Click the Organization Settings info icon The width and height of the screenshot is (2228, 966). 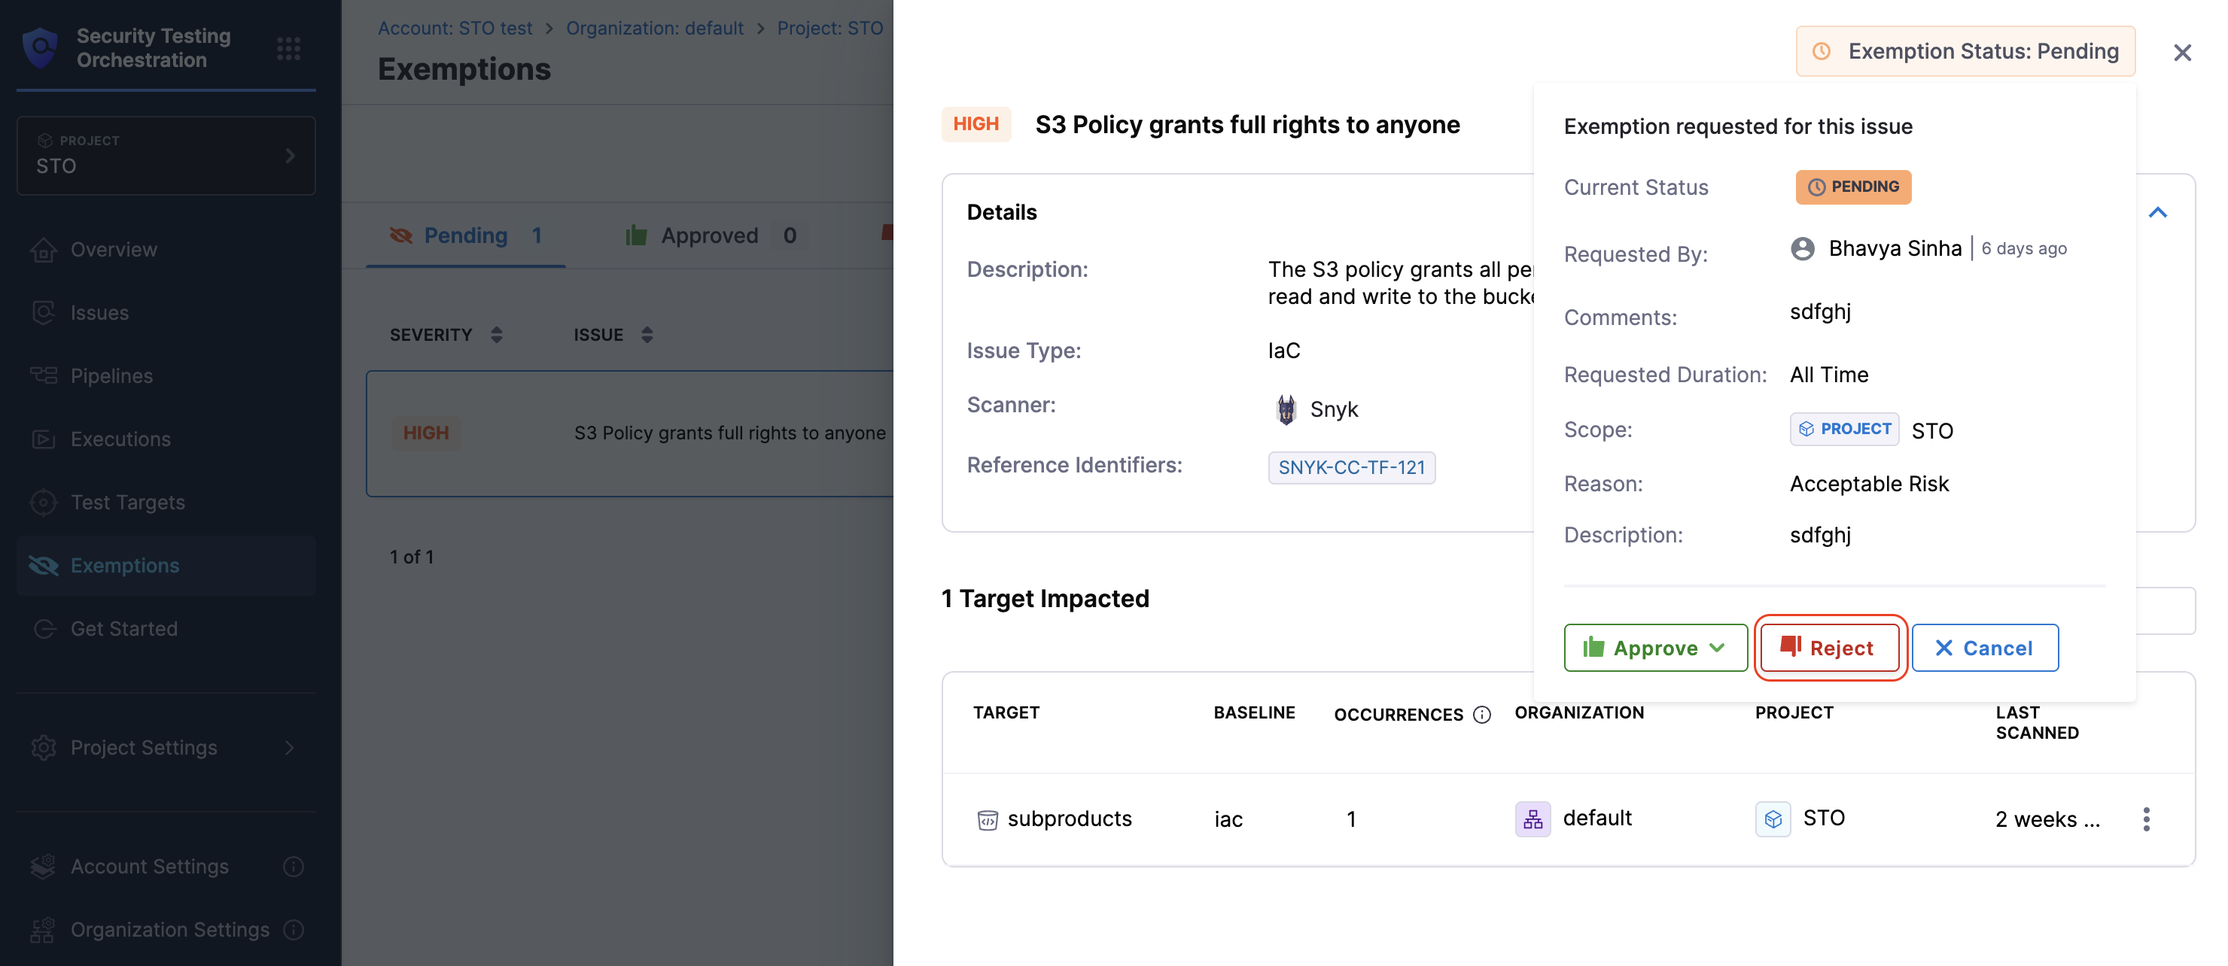click(x=294, y=929)
